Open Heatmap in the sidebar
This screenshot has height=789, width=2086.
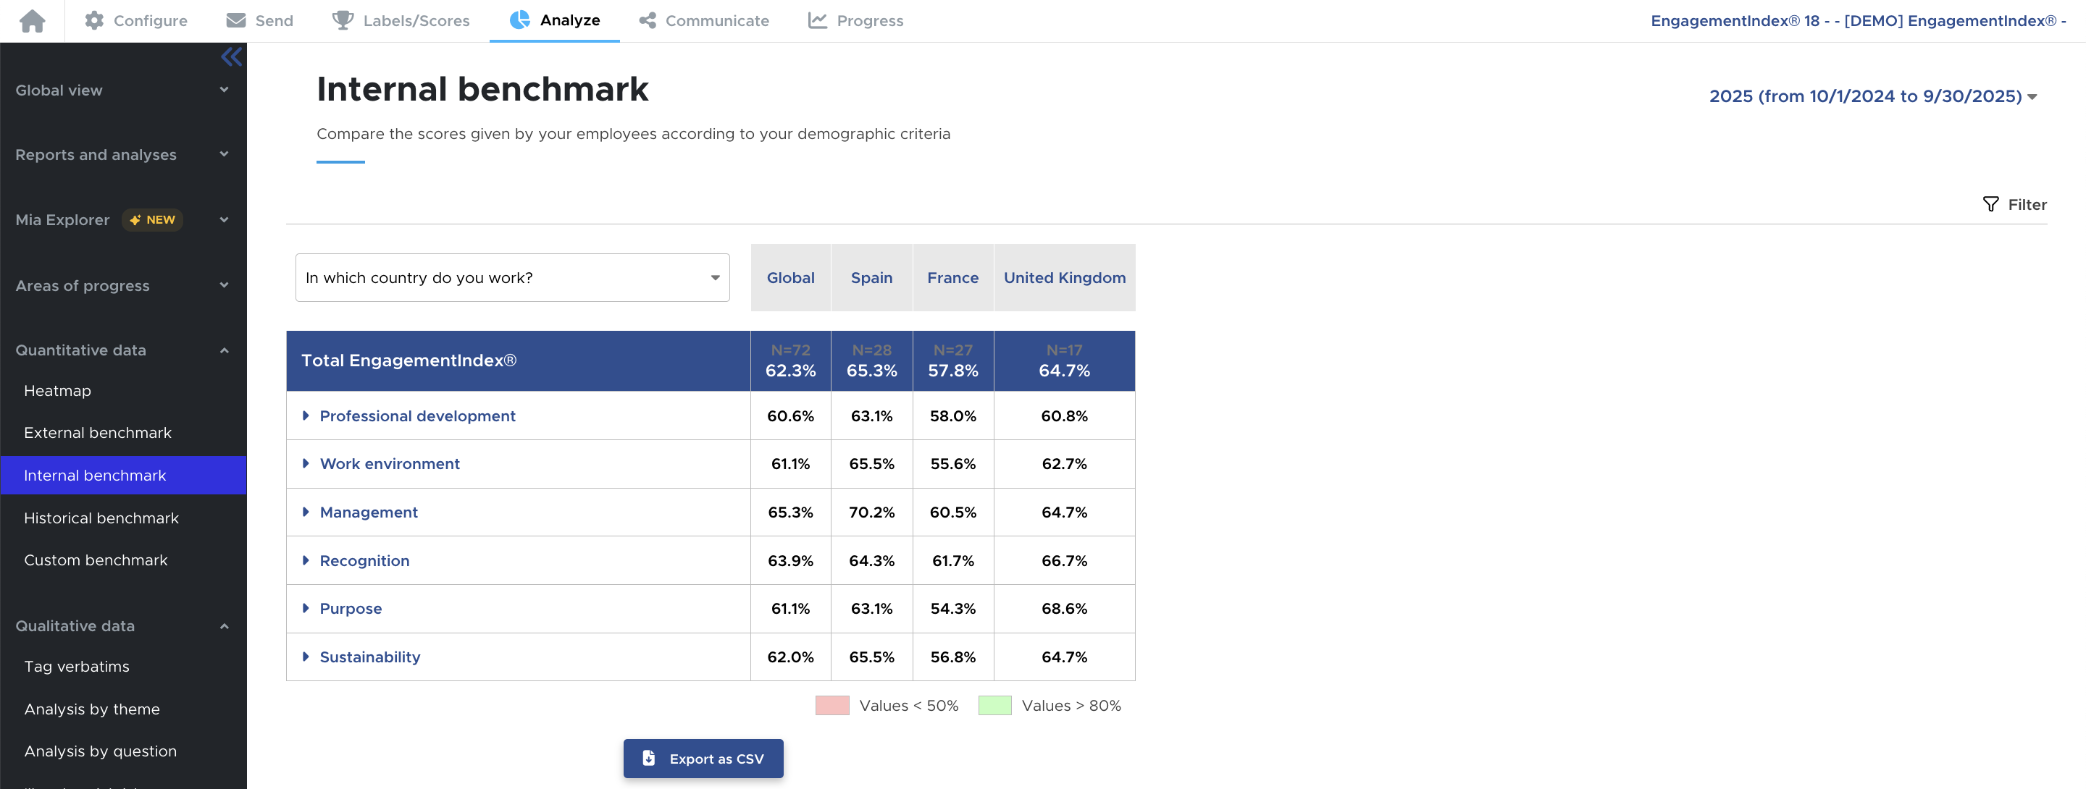click(57, 391)
